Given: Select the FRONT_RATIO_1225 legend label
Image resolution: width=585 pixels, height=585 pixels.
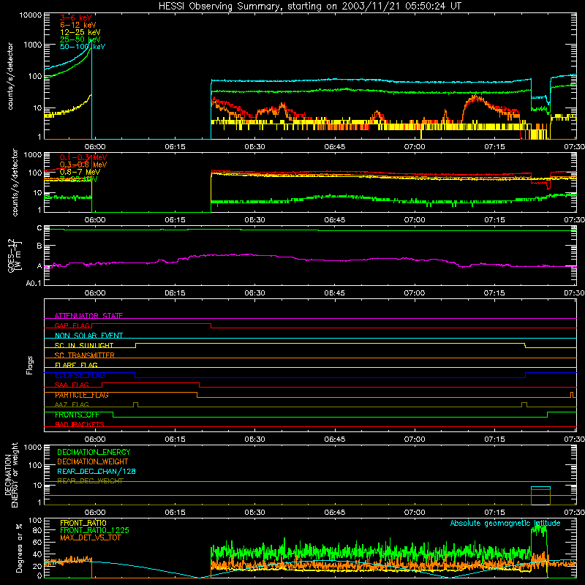Looking at the screenshot, I should pos(95,530).
